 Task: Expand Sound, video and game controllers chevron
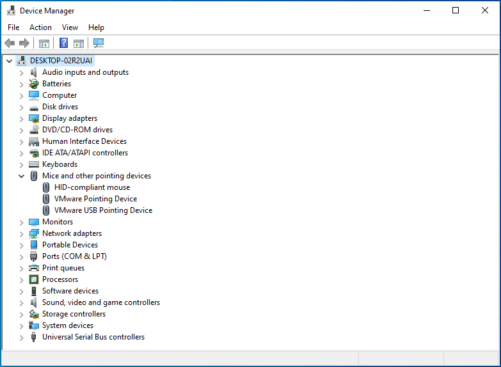pyautogui.click(x=21, y=303)
